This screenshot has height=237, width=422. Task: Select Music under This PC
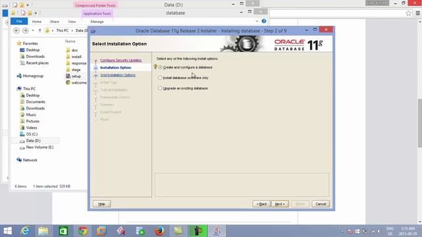[31, 115]
